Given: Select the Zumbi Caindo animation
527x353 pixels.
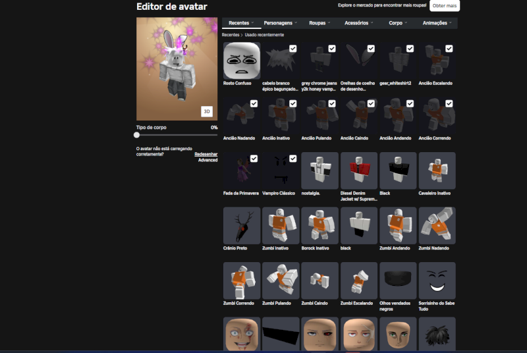Looking at the screenshot, I should coord(319,281).
